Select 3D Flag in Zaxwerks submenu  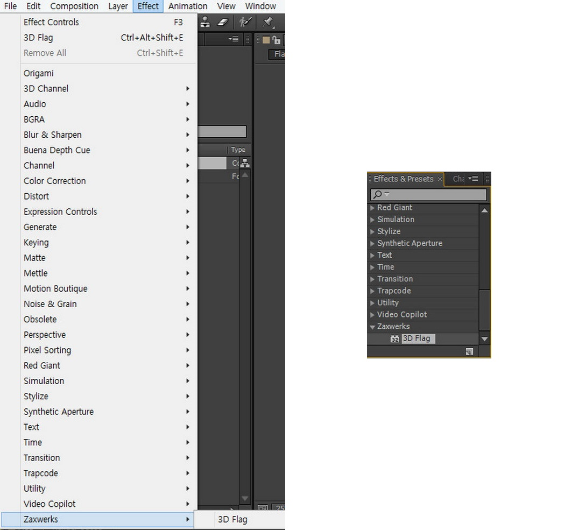pos(233,519)
